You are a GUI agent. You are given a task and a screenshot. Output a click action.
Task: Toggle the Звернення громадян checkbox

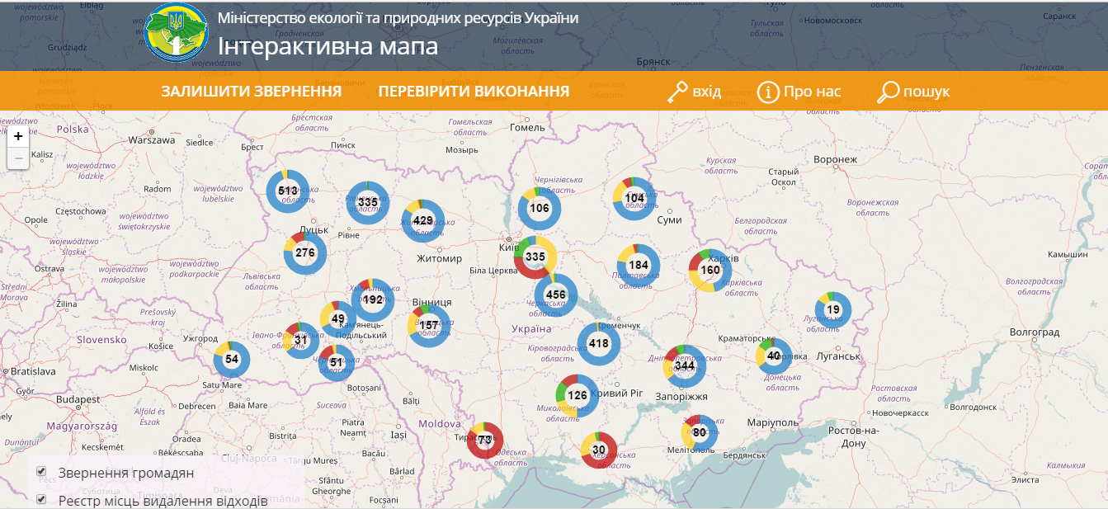(x=41, y=472)
